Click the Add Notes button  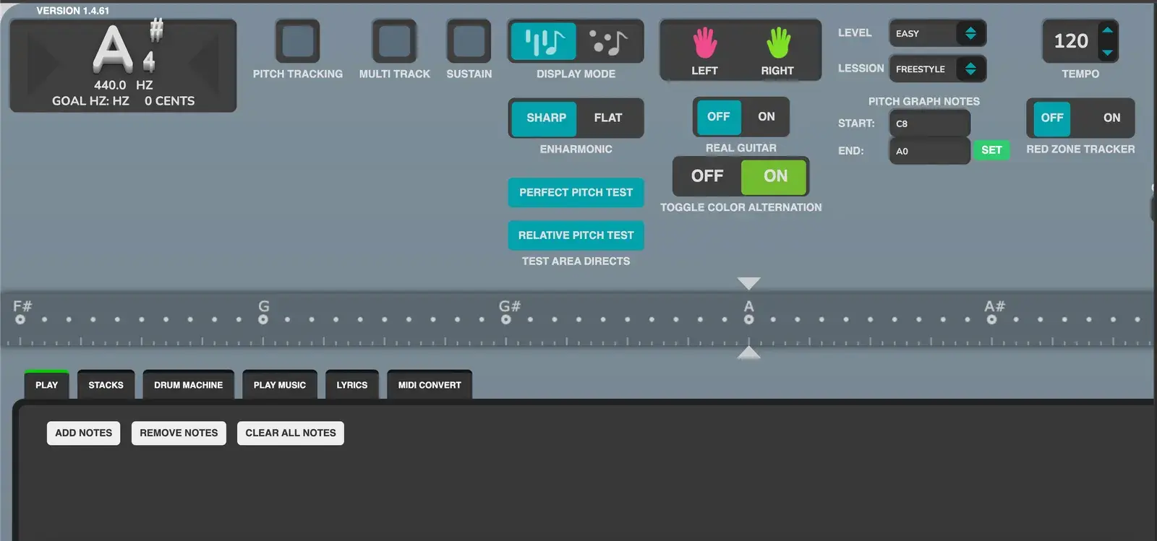click(x=84, y=433)
